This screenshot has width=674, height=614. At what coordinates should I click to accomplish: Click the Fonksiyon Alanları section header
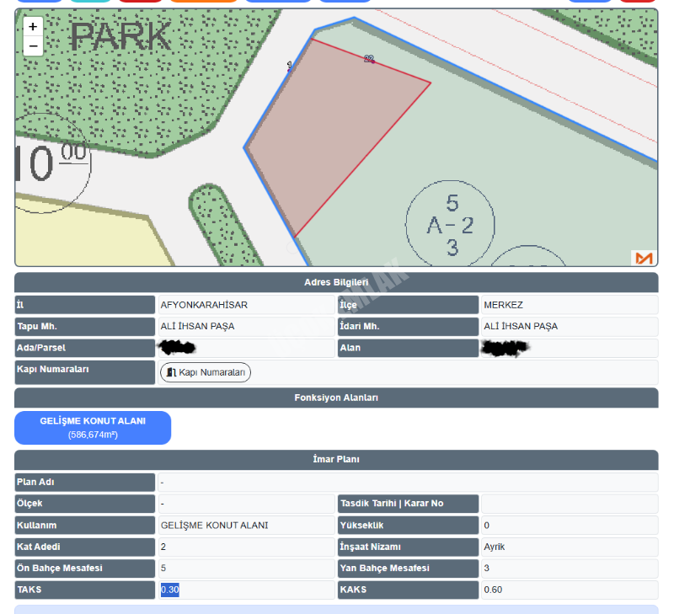point(336,398)
